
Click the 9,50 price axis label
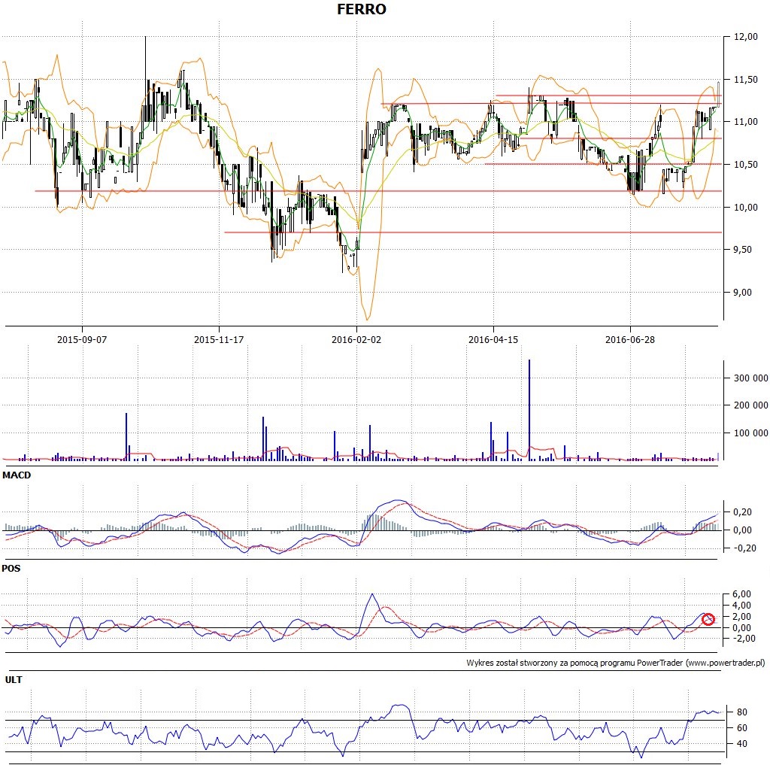point(742,250)
